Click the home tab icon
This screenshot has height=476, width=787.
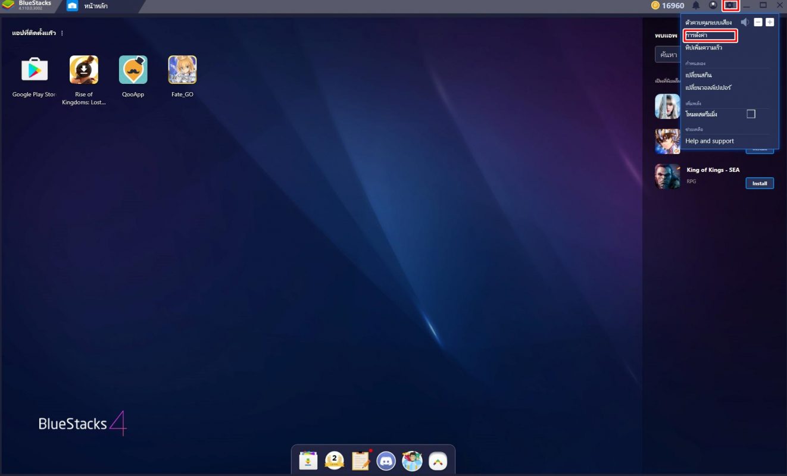coord(72,6)
